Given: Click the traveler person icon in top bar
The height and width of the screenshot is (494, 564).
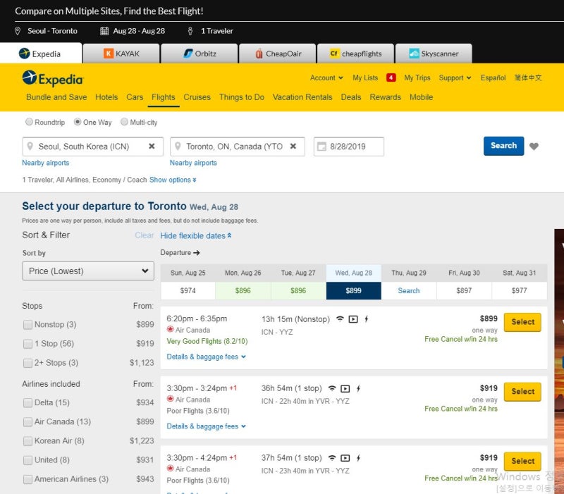Looking at the screenshot, I should tap(190, 31).
